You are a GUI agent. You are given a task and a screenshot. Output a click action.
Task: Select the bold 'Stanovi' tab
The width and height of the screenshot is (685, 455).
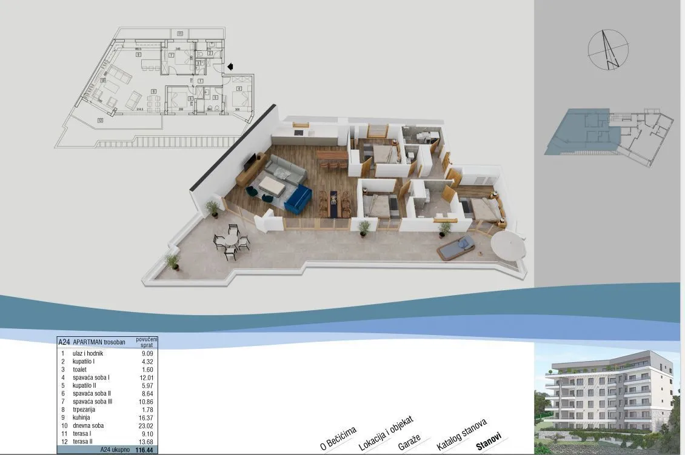coord(489,441)
